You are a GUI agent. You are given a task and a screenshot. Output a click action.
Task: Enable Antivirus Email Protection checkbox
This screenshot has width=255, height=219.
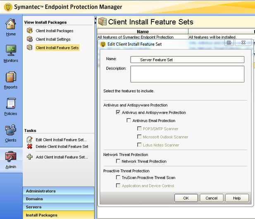point(129,120)
